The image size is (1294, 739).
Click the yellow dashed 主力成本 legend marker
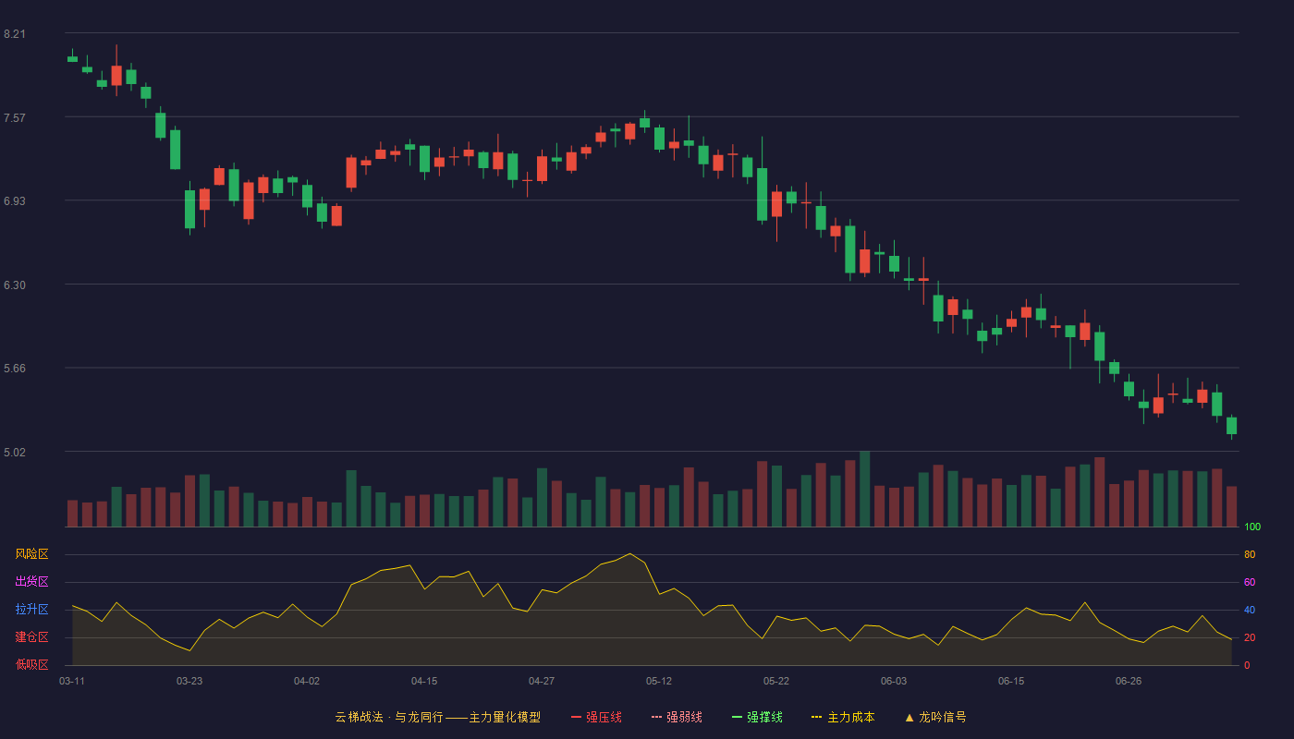(816, 717)
